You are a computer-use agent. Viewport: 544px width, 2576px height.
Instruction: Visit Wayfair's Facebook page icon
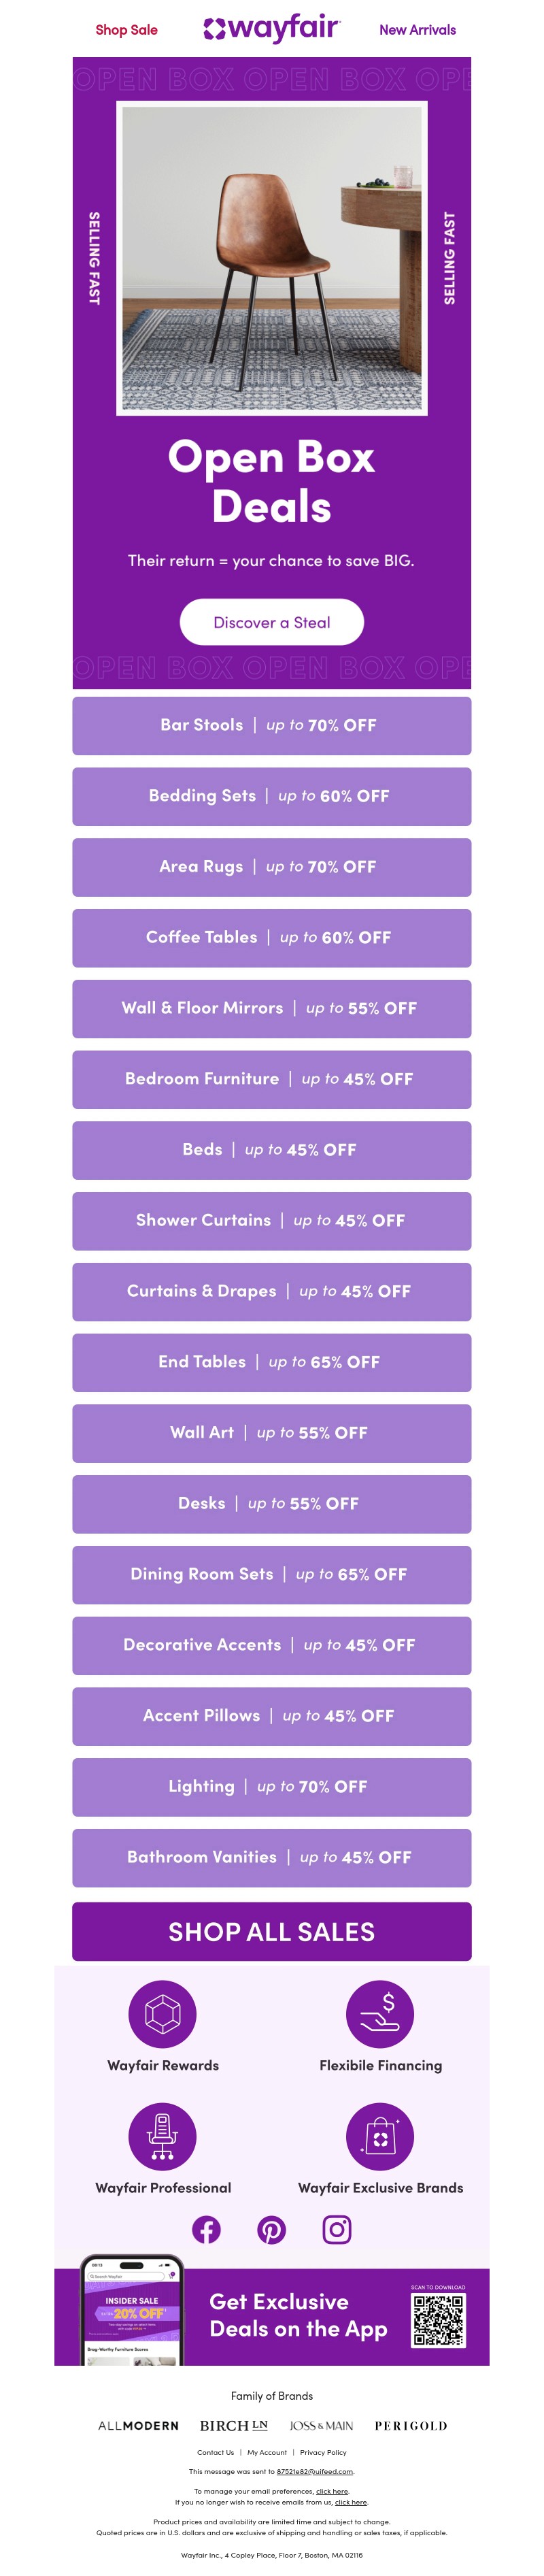[206, 2229]
